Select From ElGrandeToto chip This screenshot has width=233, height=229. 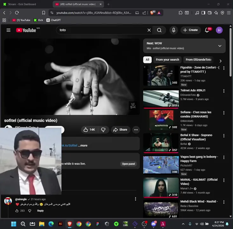[x=199, y=59]
